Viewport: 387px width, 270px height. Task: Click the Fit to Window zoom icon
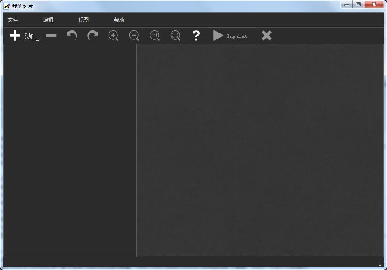[175, 36]
